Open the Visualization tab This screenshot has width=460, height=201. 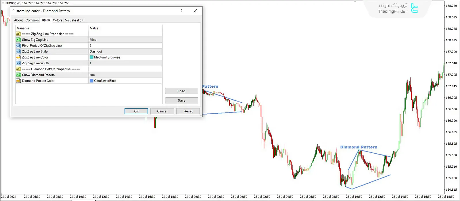[x=74, y=20]
